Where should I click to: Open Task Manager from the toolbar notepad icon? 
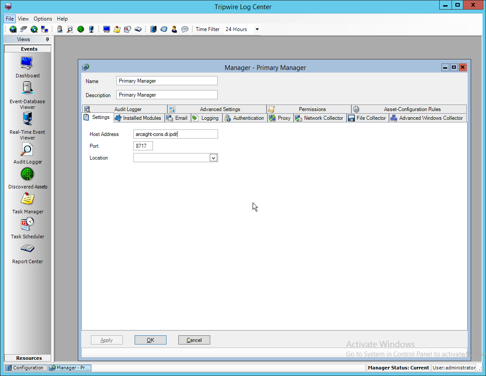[x=117, y=29]
